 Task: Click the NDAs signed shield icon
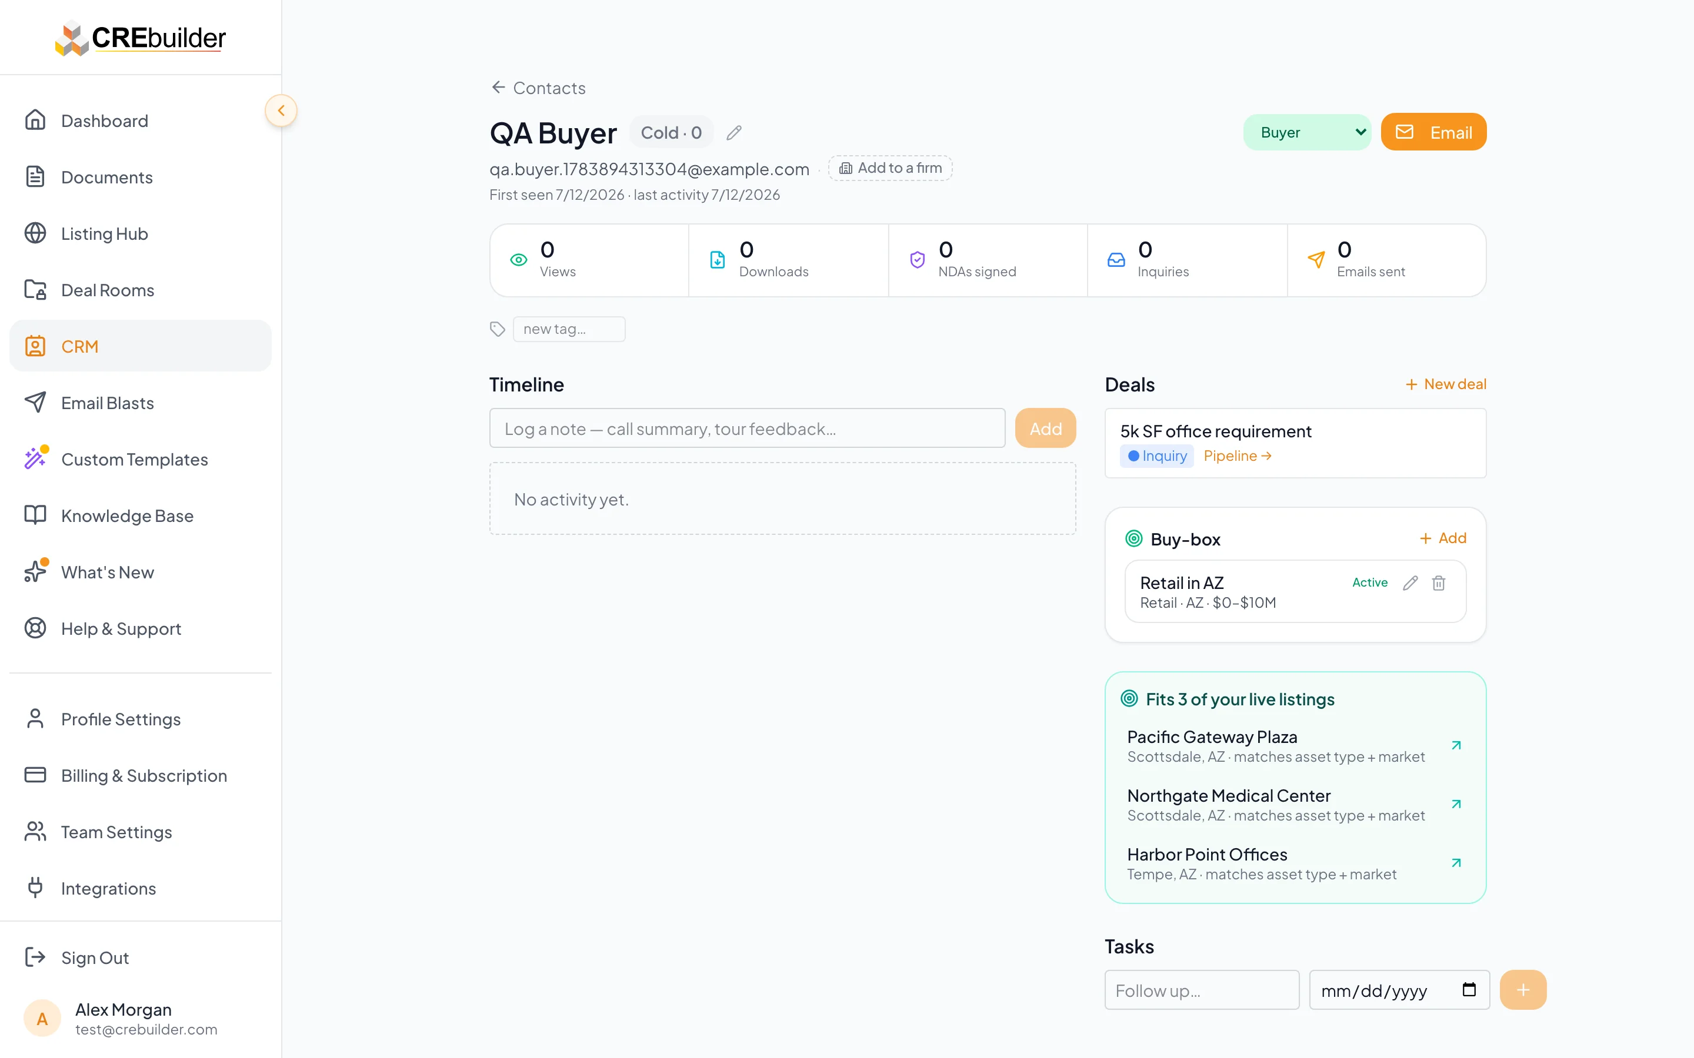pos(917,260)
